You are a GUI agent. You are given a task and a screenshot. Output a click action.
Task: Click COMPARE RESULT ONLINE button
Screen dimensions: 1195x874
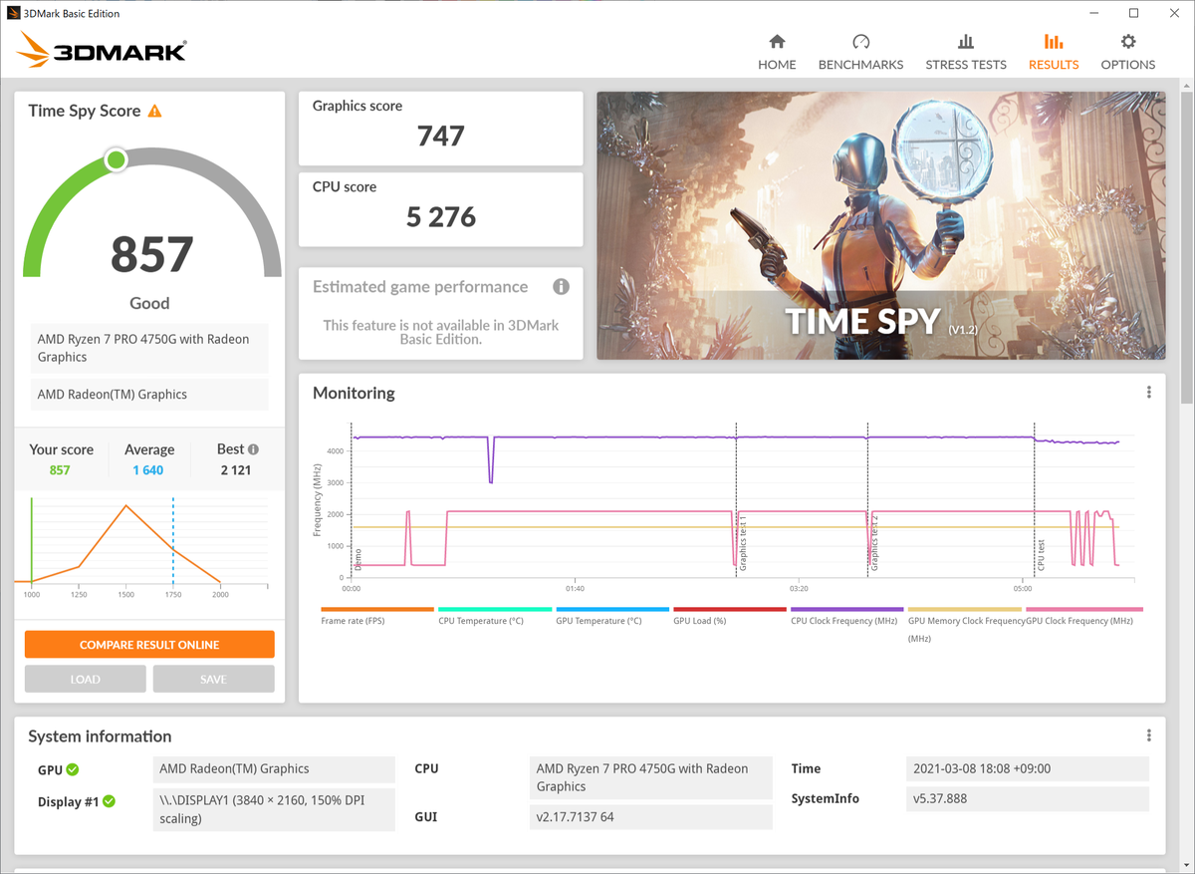pyautogui.click(x=149, y=645)
